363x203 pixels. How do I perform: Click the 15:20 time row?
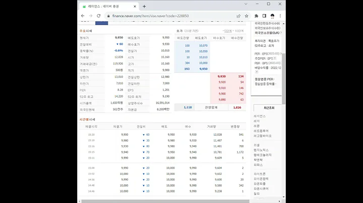pyautogui.click(x=162, y=135)
